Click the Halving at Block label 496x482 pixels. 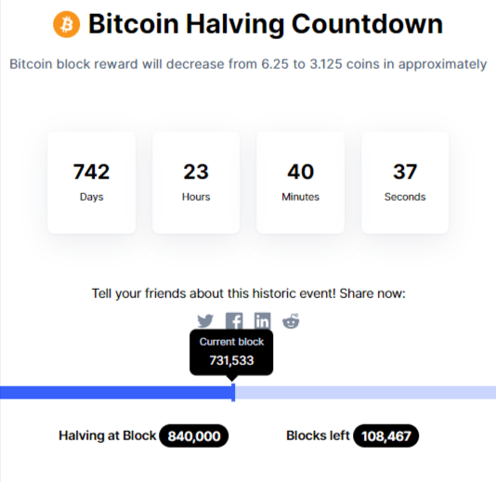[107, 436]
